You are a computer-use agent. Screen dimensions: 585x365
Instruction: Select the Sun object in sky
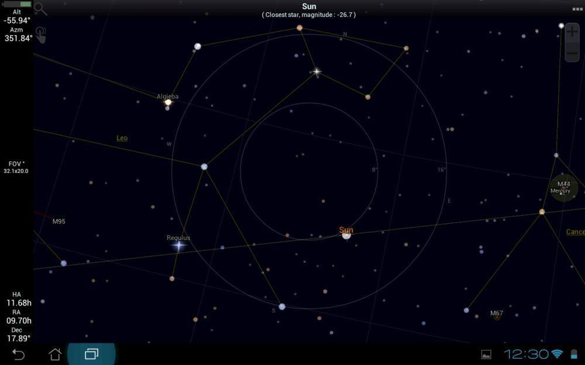coord(346,235)
